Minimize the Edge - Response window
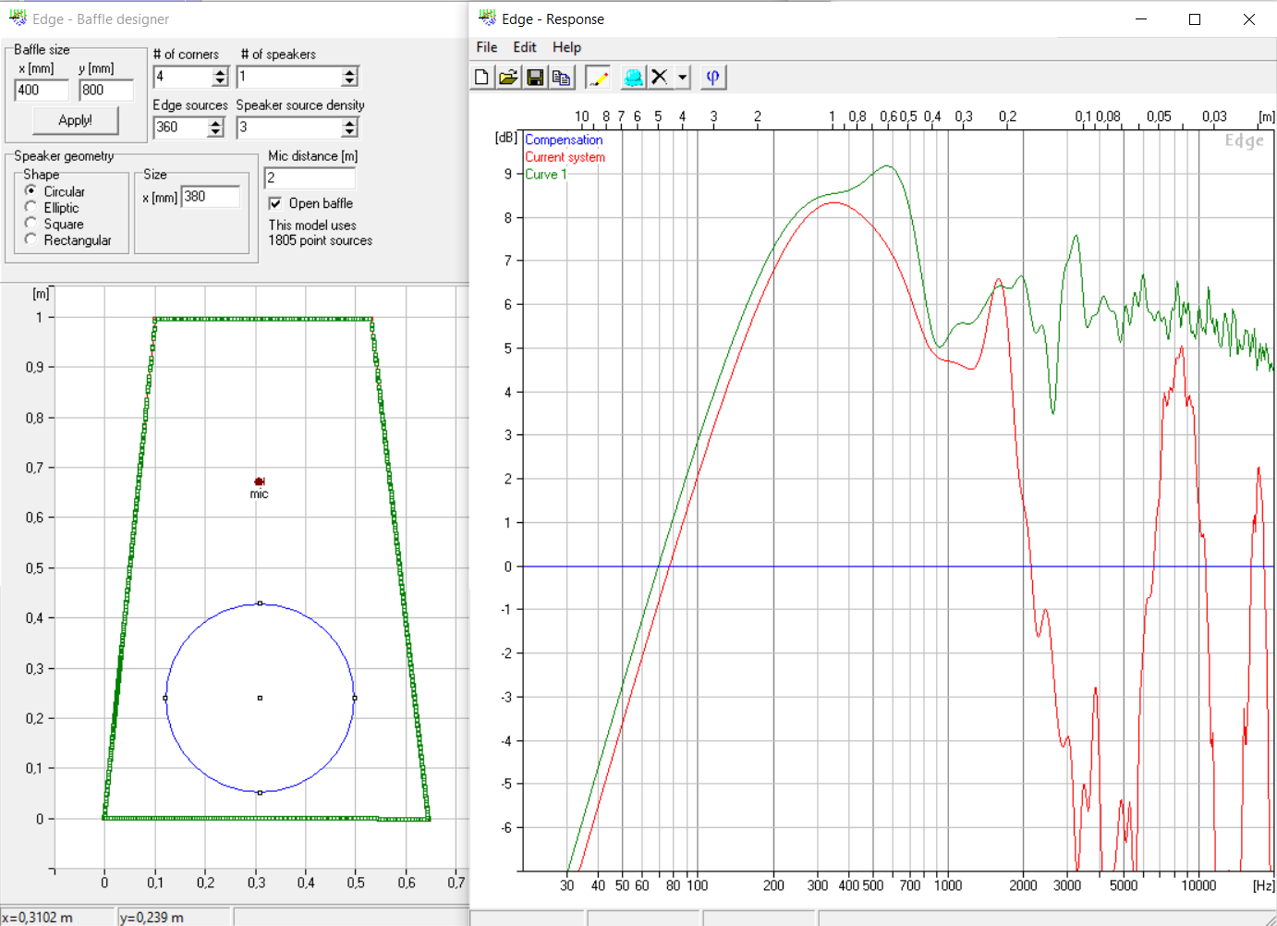 (1141, 18)
